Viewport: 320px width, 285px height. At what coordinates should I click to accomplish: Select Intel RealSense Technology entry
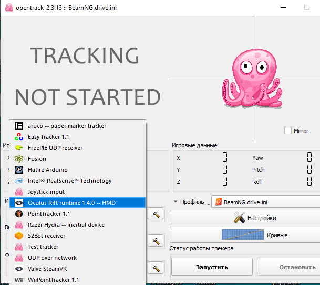click(78, 181)
